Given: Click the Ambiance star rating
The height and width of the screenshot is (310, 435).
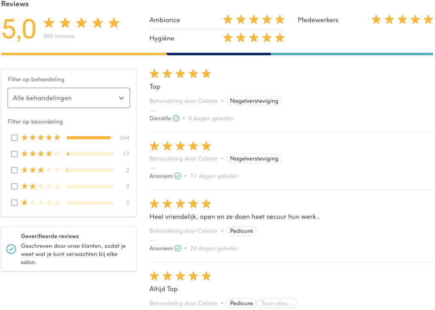Looking at the screenshot, I should tap(254, 20).
